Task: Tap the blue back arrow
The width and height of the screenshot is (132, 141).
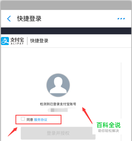Action: click(9, 19)
